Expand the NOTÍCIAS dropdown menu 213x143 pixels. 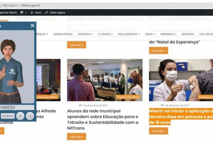[86, 34]
